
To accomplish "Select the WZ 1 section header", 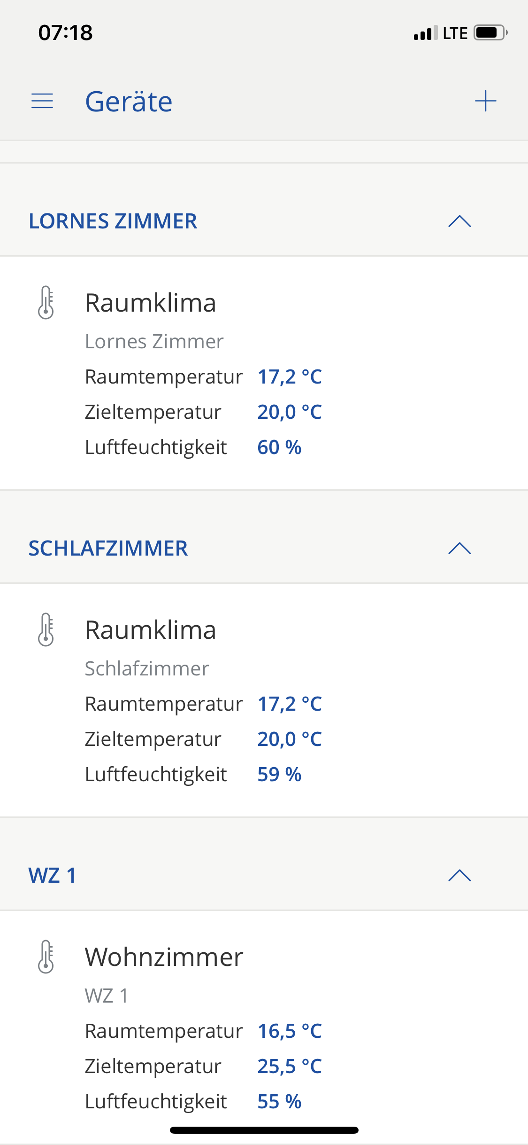I will click(x=53, y=875).
